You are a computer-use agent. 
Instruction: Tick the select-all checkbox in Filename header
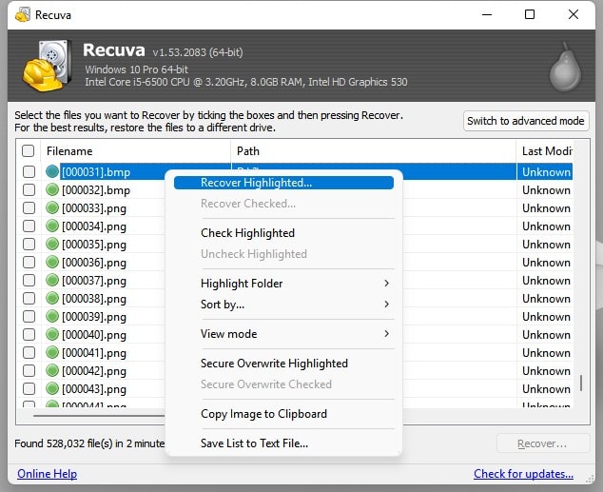(x=29, y=150)
